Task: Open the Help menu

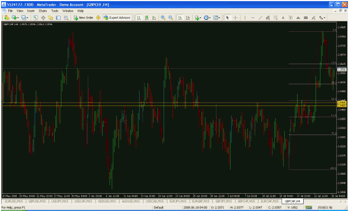Action: 80,11
